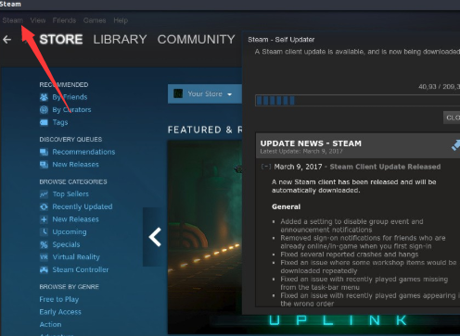Screen dimensions: 460x336
Task: Click the Steam Controller gamepad icon
Action: tap(44, 269)
